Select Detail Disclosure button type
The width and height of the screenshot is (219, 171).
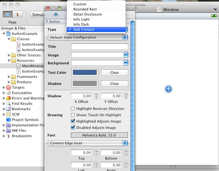87,14
